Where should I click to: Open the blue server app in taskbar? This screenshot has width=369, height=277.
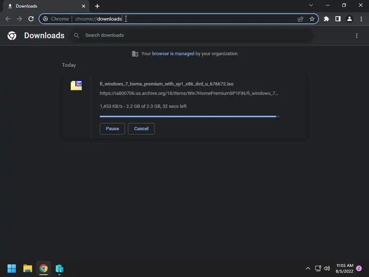pos(59,268)
